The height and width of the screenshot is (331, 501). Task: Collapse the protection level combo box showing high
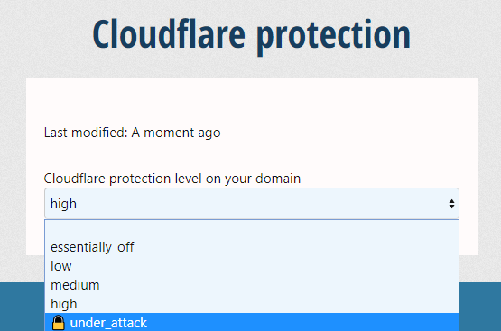(x=252, y=204)
